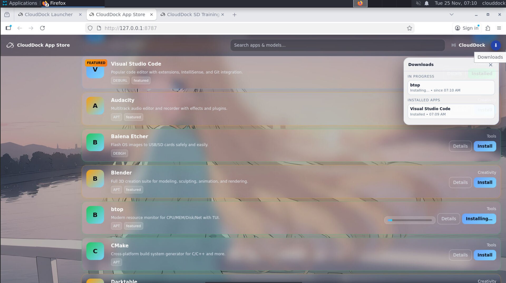506x283 pixels.
Task: Bookmark this page with star icon
Action: 409,28
